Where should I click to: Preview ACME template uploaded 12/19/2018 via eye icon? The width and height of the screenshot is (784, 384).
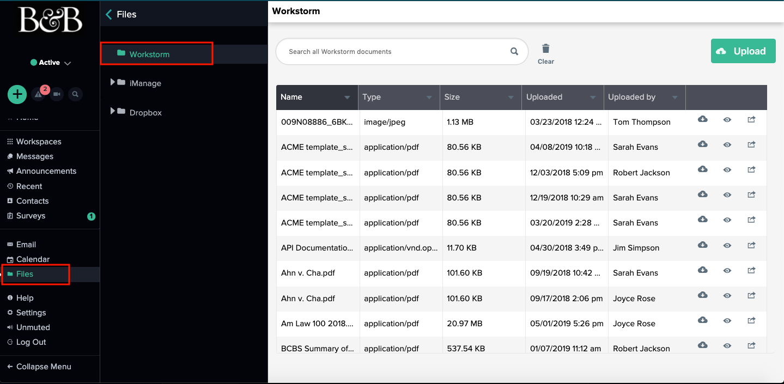727,195
